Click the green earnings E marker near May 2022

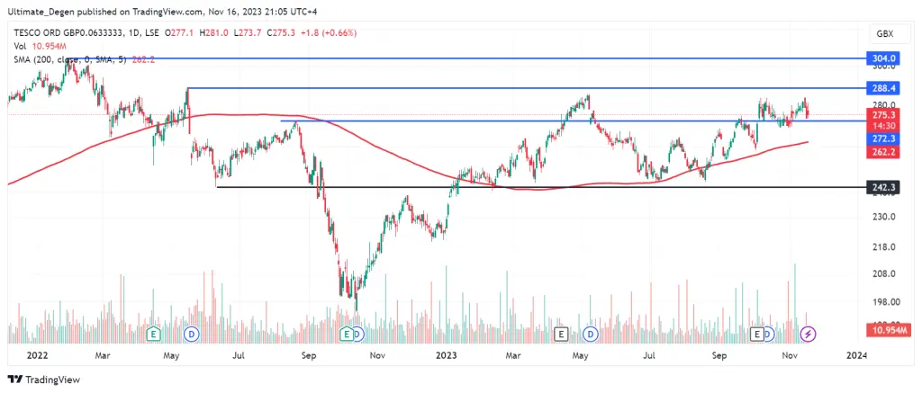[153, 335]
